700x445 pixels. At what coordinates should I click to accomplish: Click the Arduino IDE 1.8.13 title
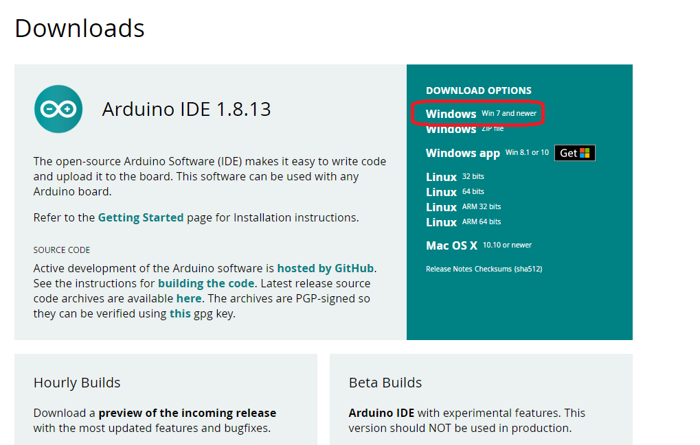[x=187, y=109]
